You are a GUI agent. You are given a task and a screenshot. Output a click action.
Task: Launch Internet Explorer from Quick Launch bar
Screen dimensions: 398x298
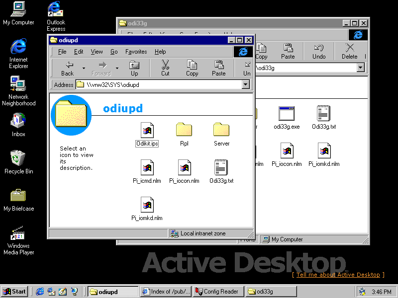coord(40,292)
